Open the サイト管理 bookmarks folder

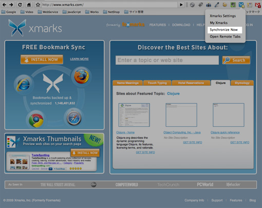(x=134, y=12)
